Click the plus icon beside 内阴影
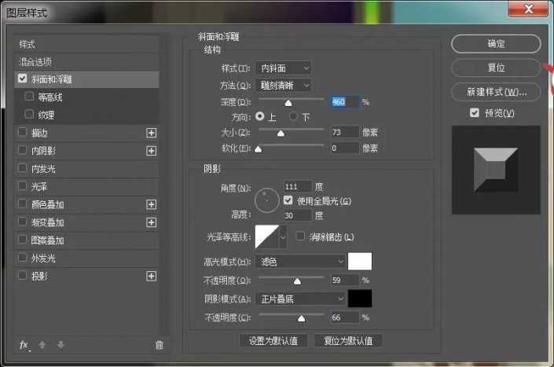Viewport: 554px width, 367px height. (152, 151)
